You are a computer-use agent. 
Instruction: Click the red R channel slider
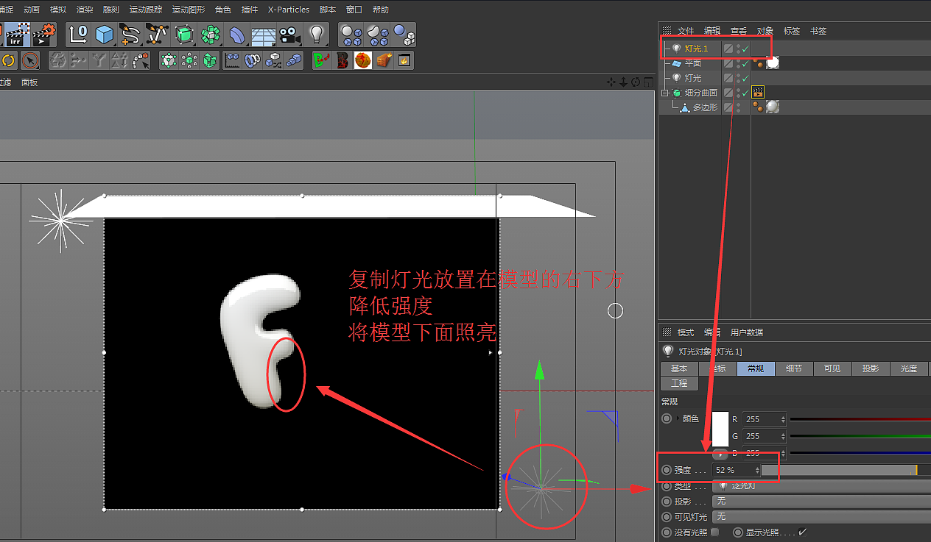tap(860, 419)
